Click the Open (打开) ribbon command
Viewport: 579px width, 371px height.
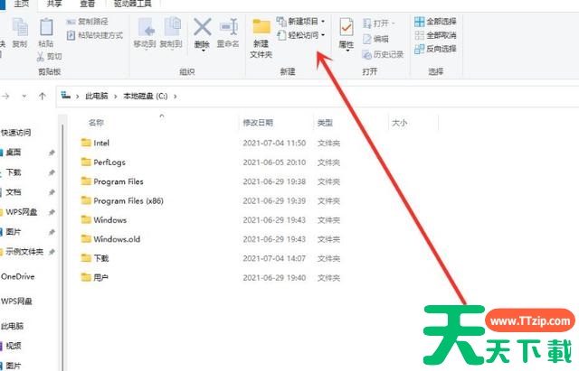click(379, 23)
